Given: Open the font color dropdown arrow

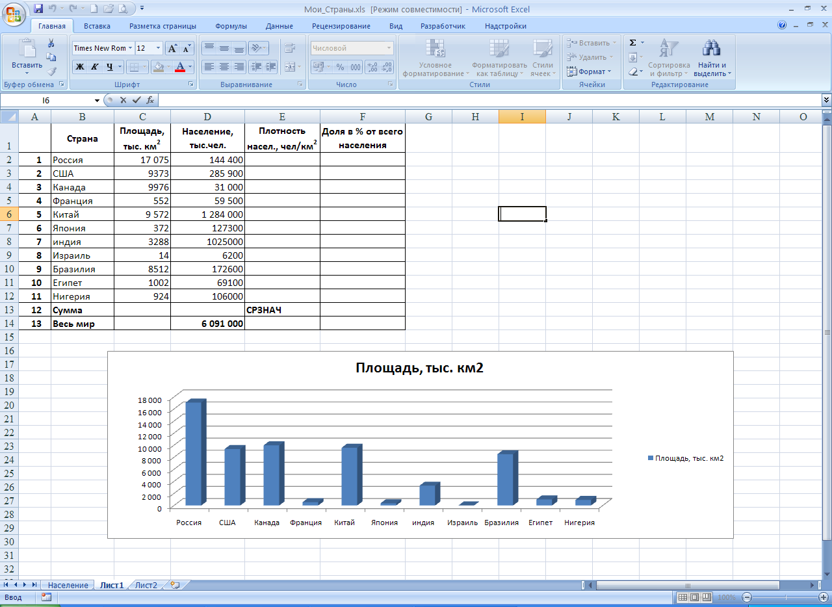Looking at the screenshot, I should pos(190,66).
